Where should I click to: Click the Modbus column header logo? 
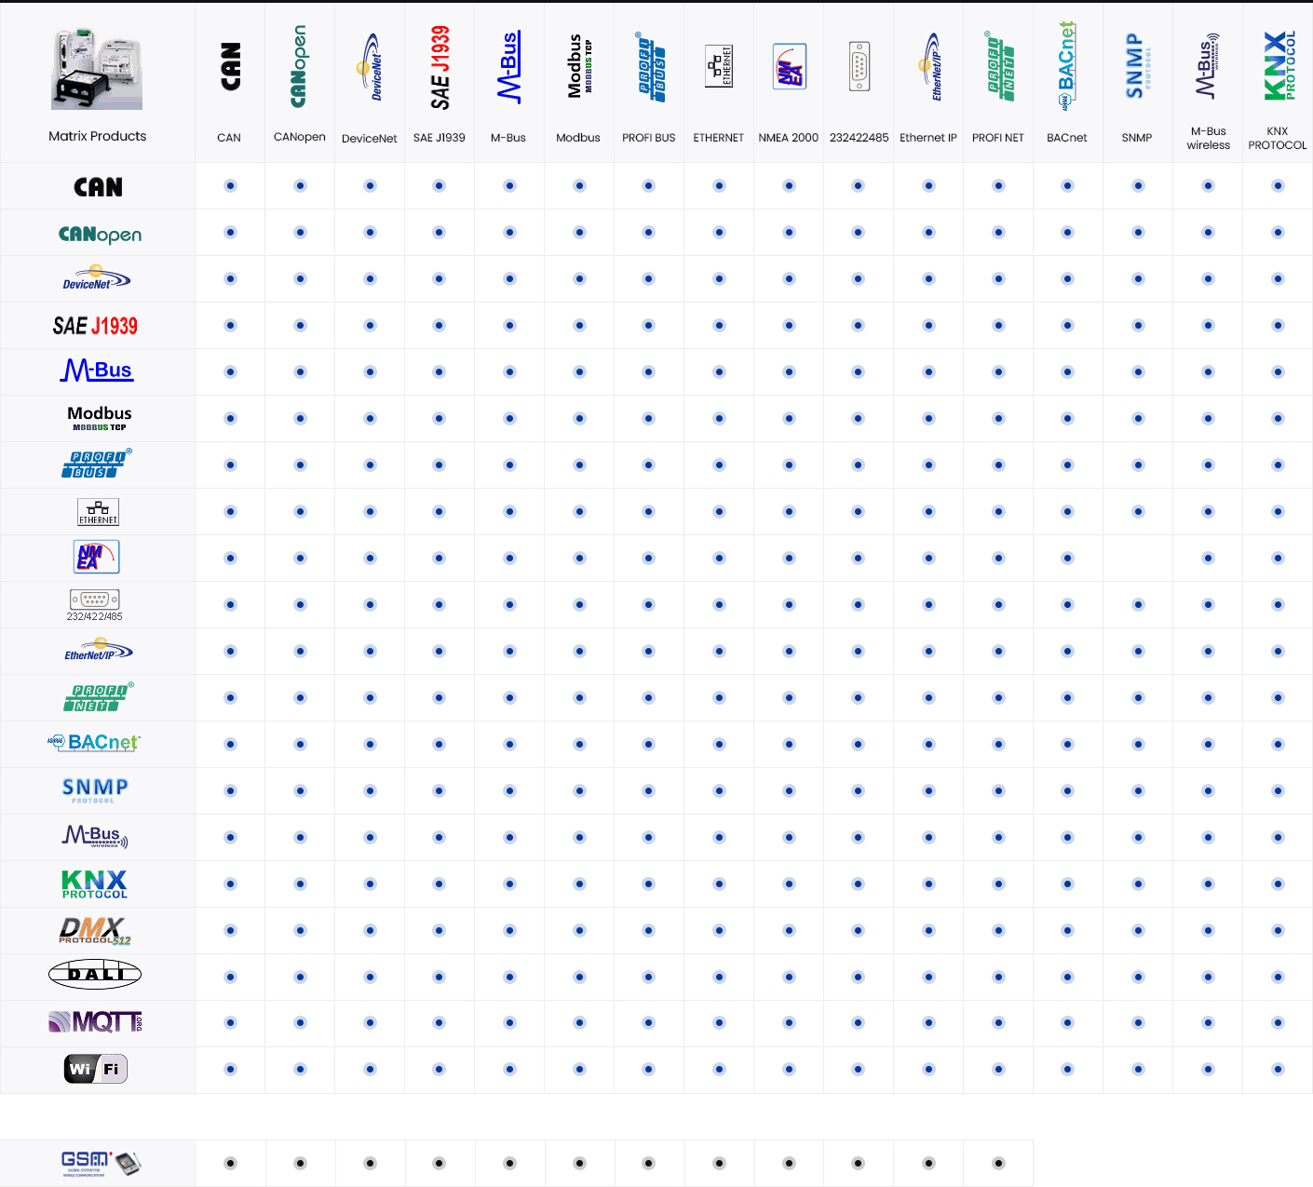[x=579, y=66]
